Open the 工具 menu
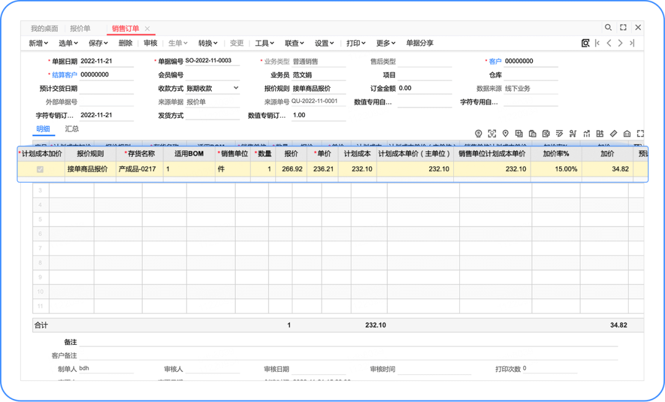The width and height of the screenshot is (665, 402). [264, 43]
